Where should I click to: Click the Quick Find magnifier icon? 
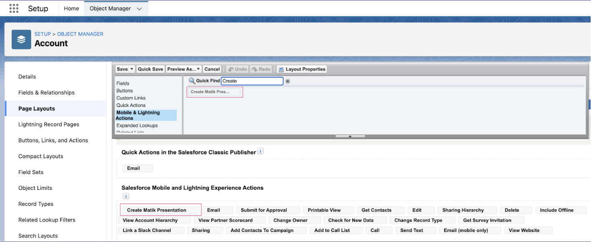click(x=192, y=81)
